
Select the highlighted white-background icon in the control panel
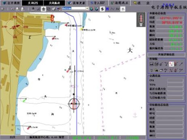pos(171,64)
